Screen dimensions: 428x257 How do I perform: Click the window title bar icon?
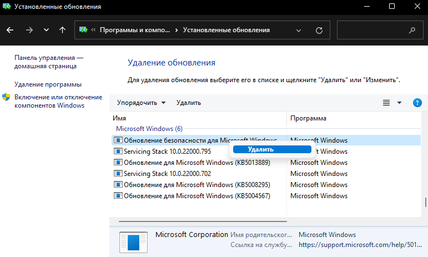click(x=7, y=6)
